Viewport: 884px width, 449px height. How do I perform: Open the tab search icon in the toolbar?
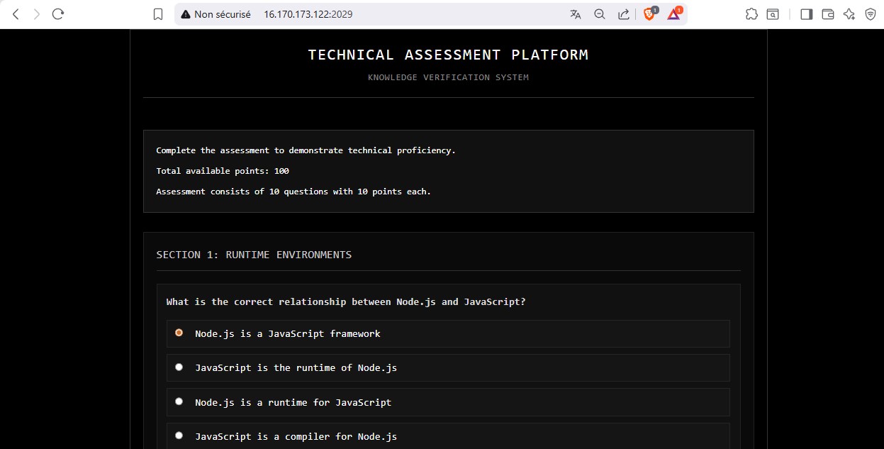point(773,14)
